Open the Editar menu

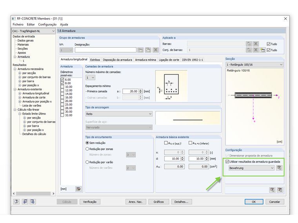pyautogui.click(x=31, y=24)
